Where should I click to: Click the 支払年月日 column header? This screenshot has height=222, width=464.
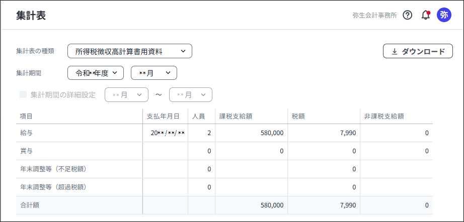click(163, 116)
